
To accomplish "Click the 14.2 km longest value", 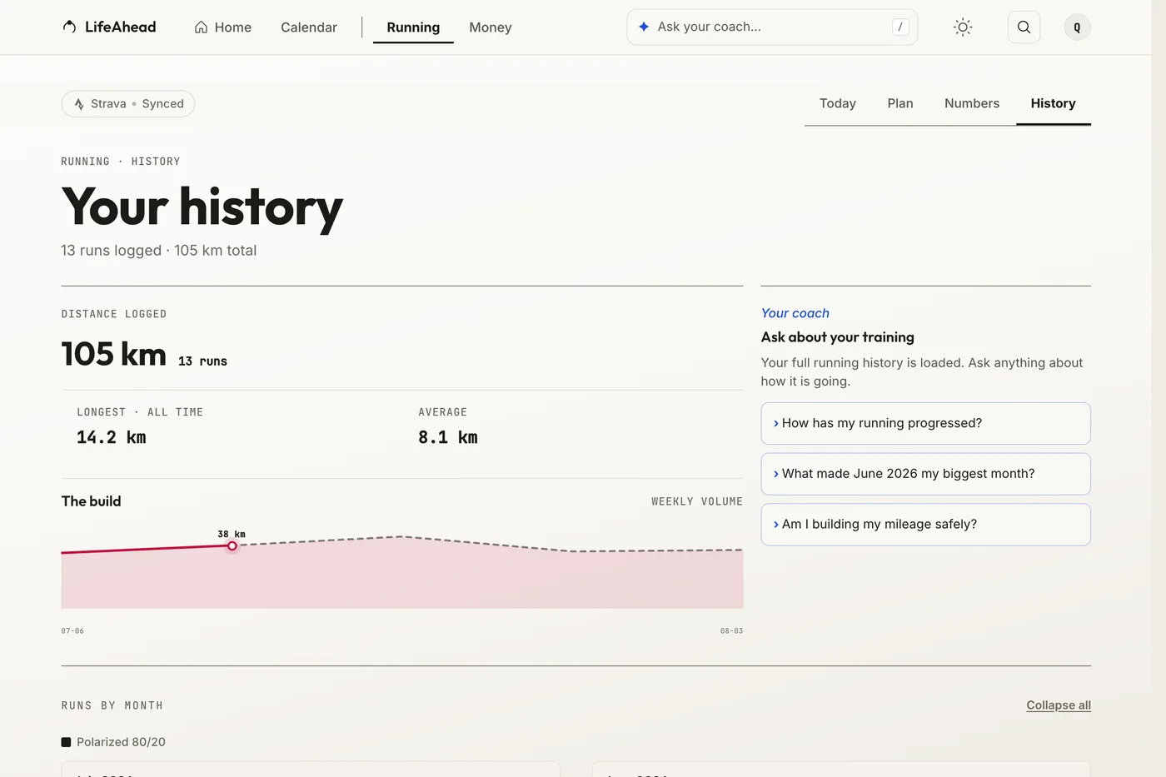I will pos(112,437).
